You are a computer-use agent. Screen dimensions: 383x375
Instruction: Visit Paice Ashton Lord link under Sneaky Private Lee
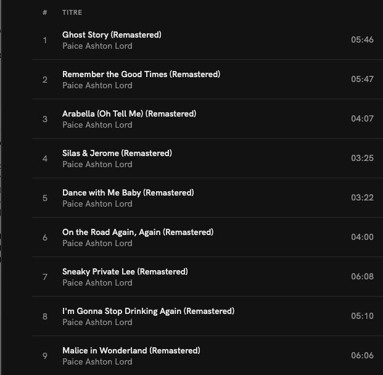coord(97,283)
